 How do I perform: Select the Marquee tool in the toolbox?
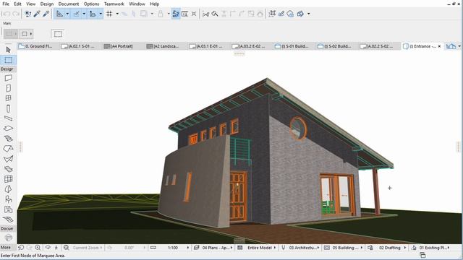(x=8, y=60)
